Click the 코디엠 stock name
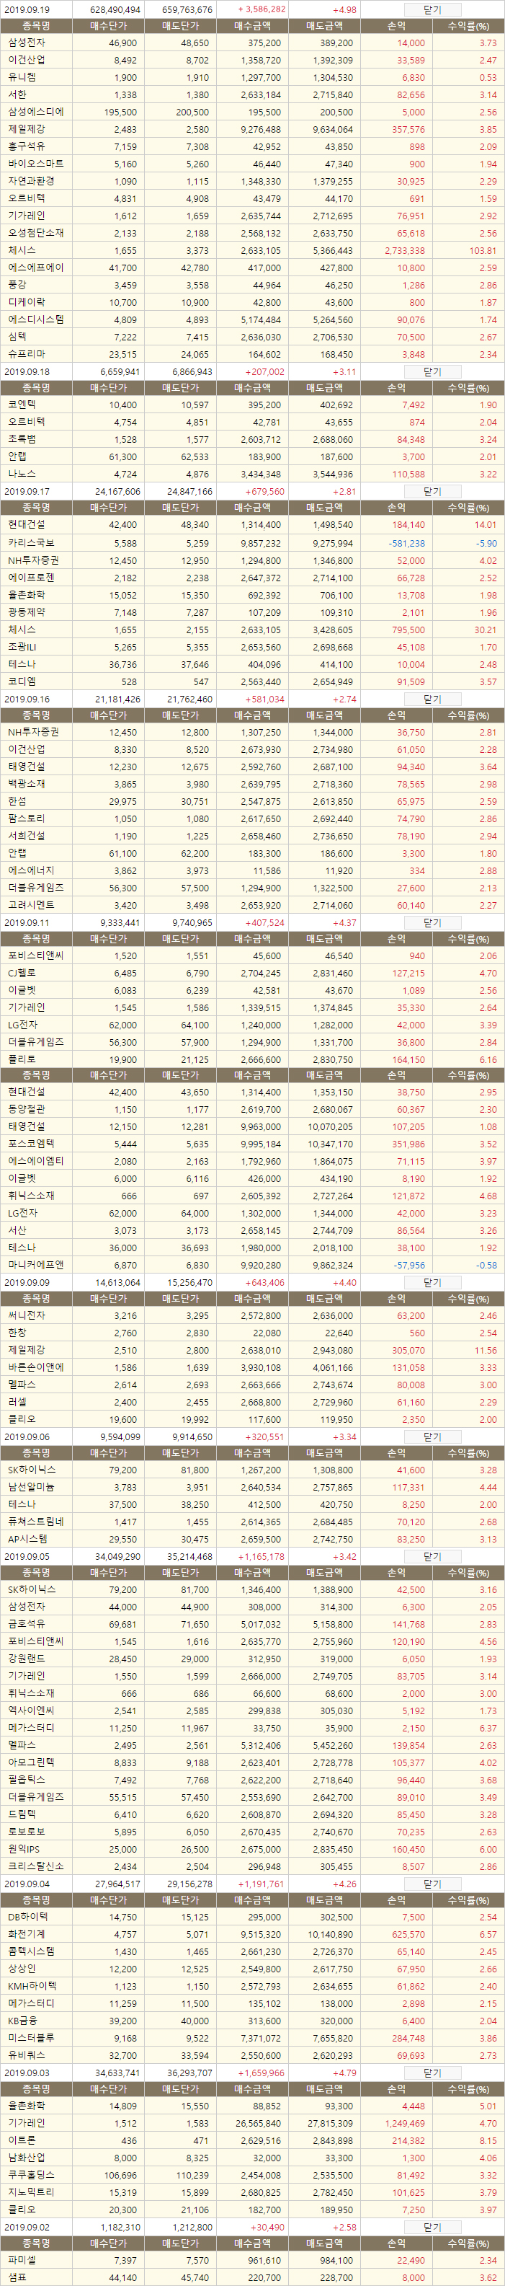Viewport: 505px width, 2286px height. (x=22, y=681)
